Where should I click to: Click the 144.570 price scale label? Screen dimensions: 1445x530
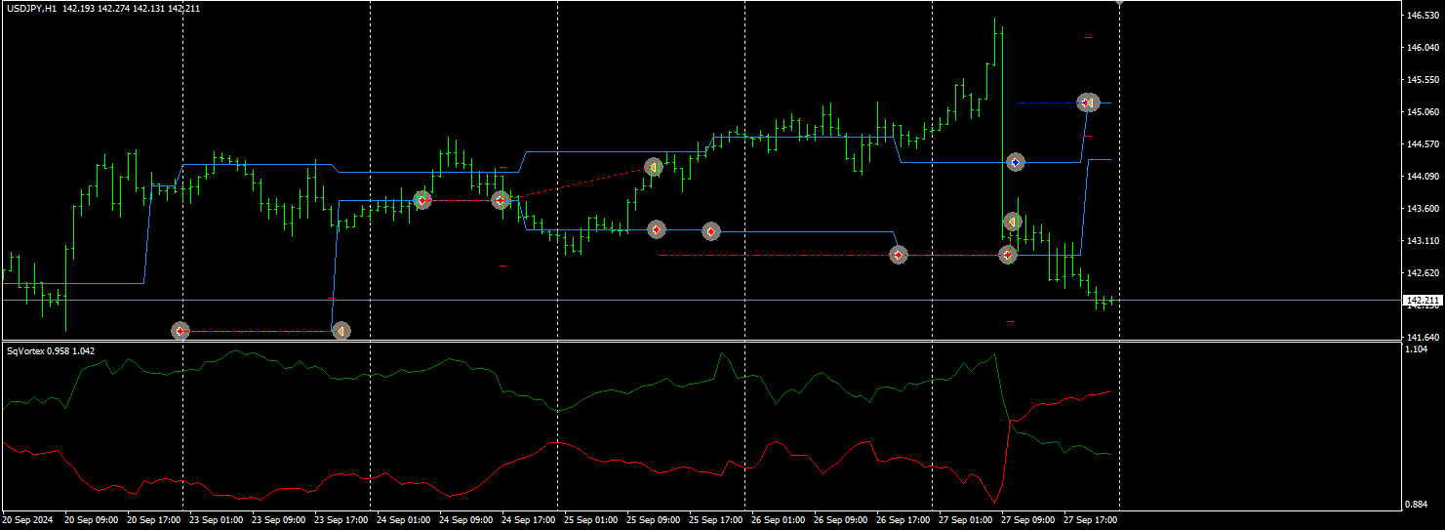[1423, 144]
